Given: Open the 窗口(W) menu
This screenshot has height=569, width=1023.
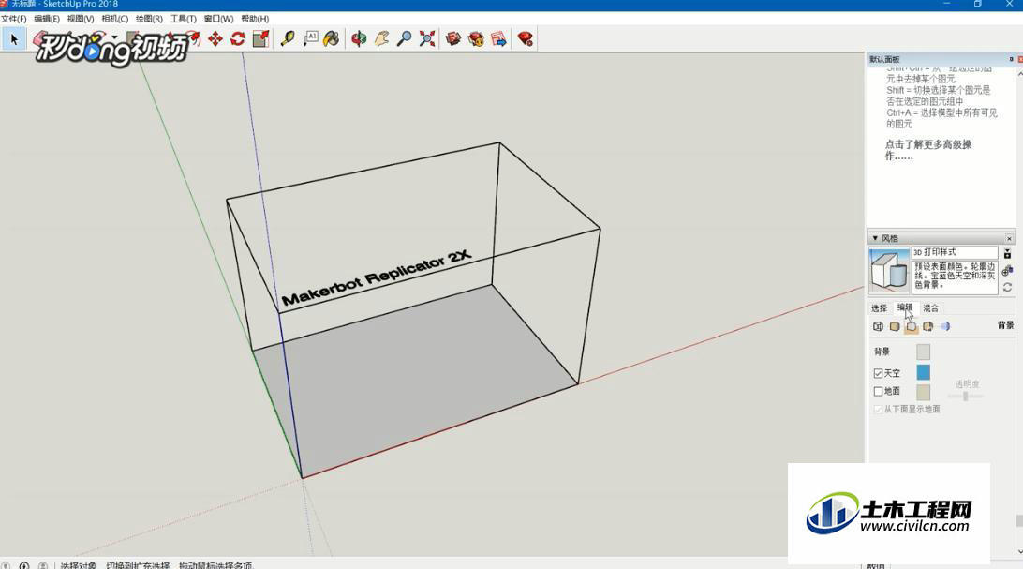Looking at the screenshot, I should [218, 19].
